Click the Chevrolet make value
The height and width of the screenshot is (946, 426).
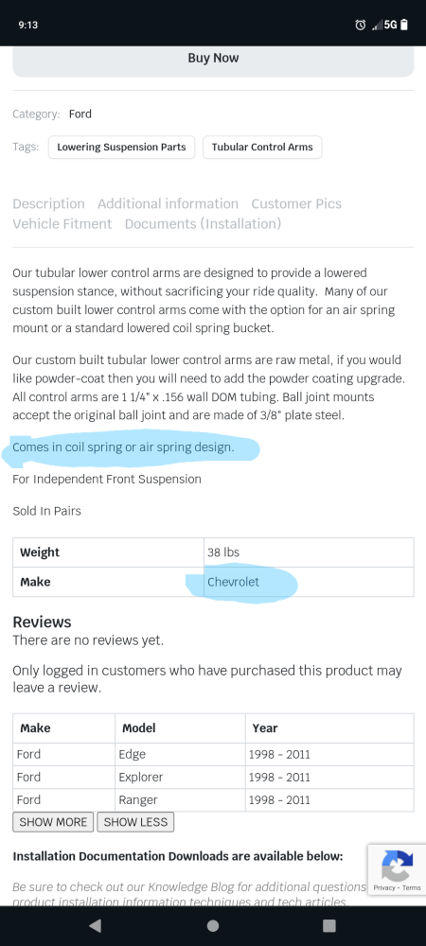pyautogui.click(x=233, y=582)
